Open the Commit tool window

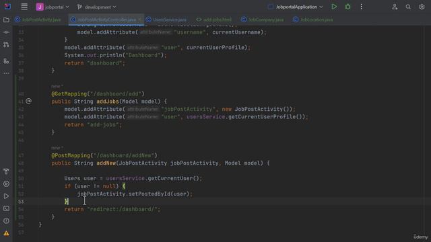click(x=6, y=32)
